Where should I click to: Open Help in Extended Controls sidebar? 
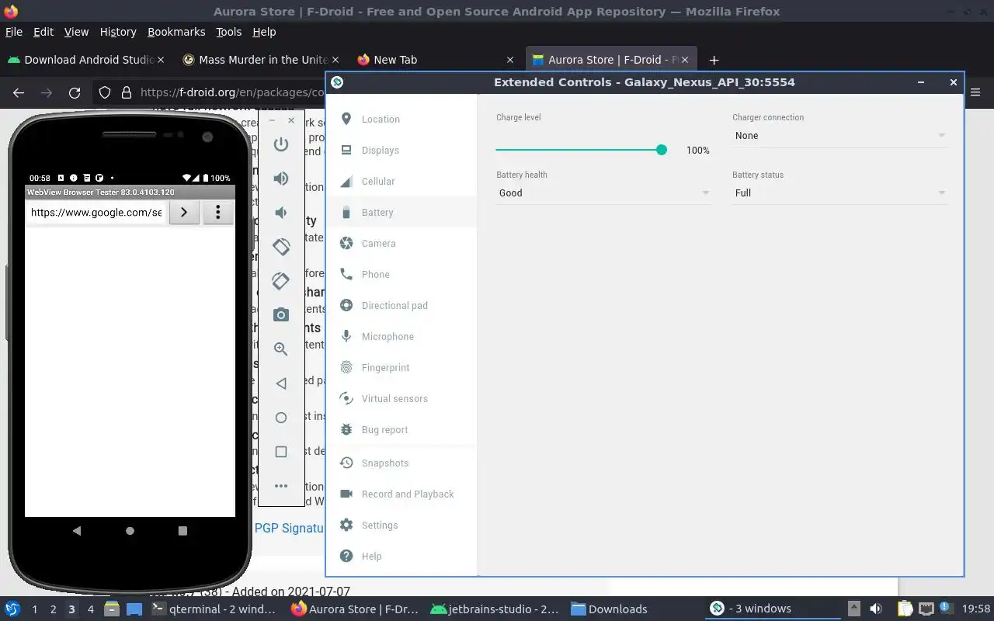point(401,556)
